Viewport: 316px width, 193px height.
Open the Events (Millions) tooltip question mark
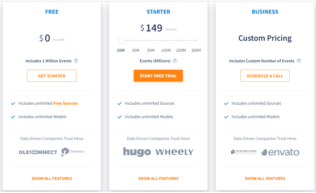tap(175, 61)
